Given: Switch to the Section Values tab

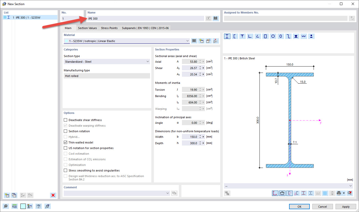Looking at the screenshot, I should click(87, 28).
